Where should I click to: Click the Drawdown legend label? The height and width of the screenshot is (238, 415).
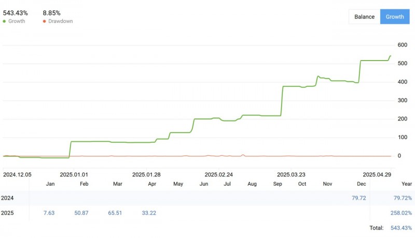pos(60,21)
